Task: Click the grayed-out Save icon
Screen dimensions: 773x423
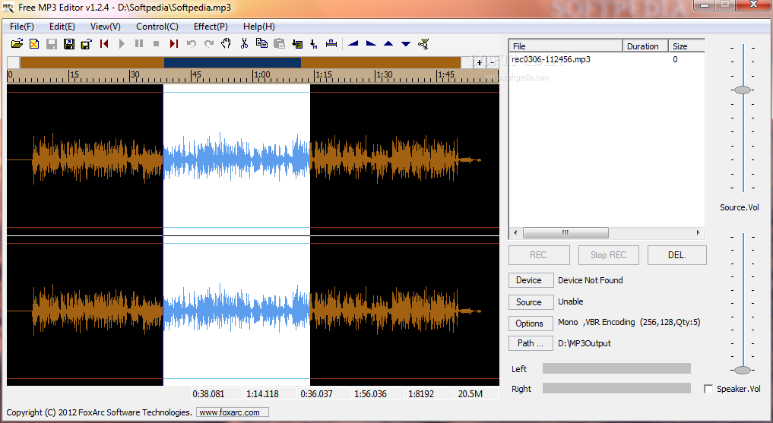Action: (51, 44)
